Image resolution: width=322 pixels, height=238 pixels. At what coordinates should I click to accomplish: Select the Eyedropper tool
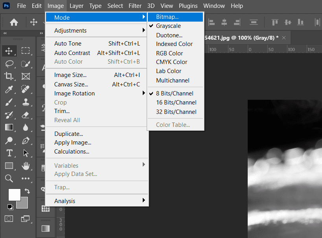click(x=9, y=89)
